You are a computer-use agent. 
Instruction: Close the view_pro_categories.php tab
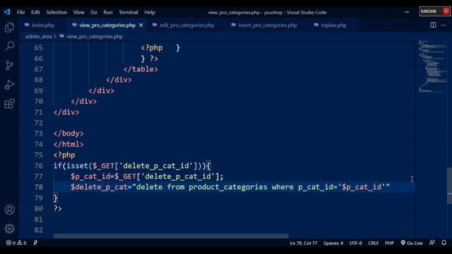click(x=141, y=25)
